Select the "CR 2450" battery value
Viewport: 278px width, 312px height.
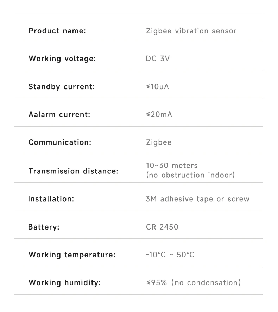point(162,227)
